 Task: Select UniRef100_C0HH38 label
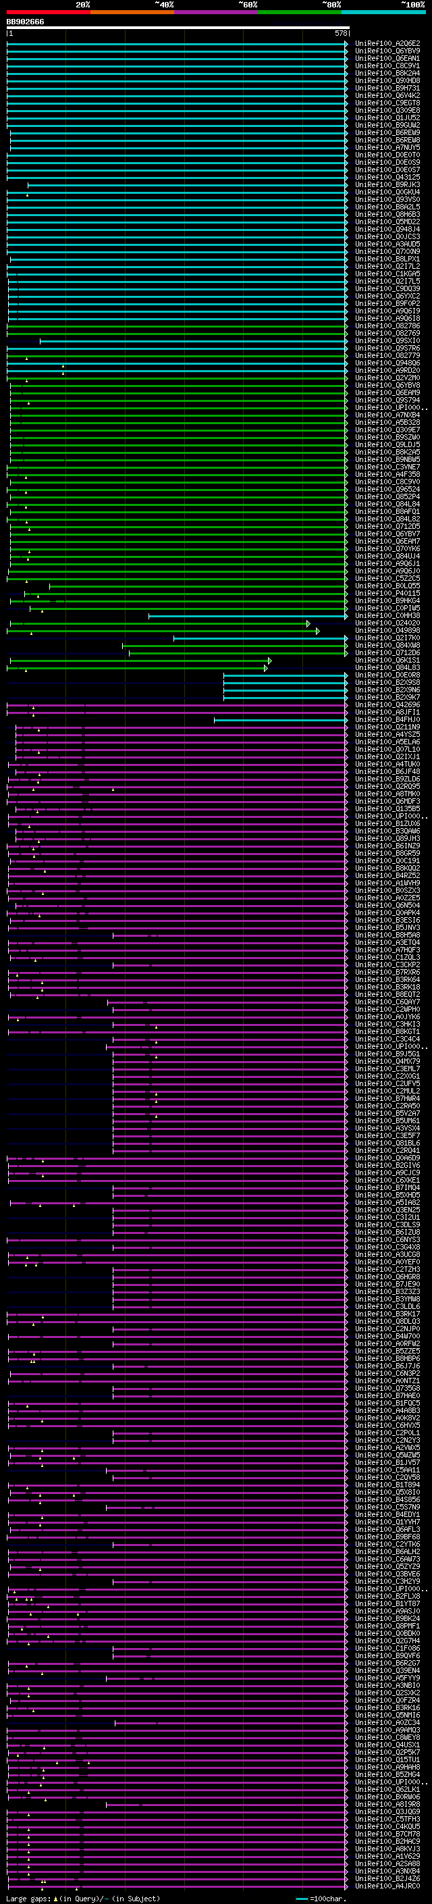(387, 616)
